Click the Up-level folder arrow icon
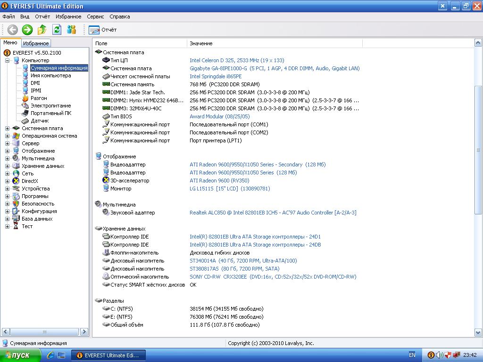The height and width of the screenshot is (362, 483). [x=42, y=30]
